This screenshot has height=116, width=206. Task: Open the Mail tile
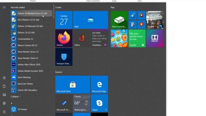pos(91,20)
